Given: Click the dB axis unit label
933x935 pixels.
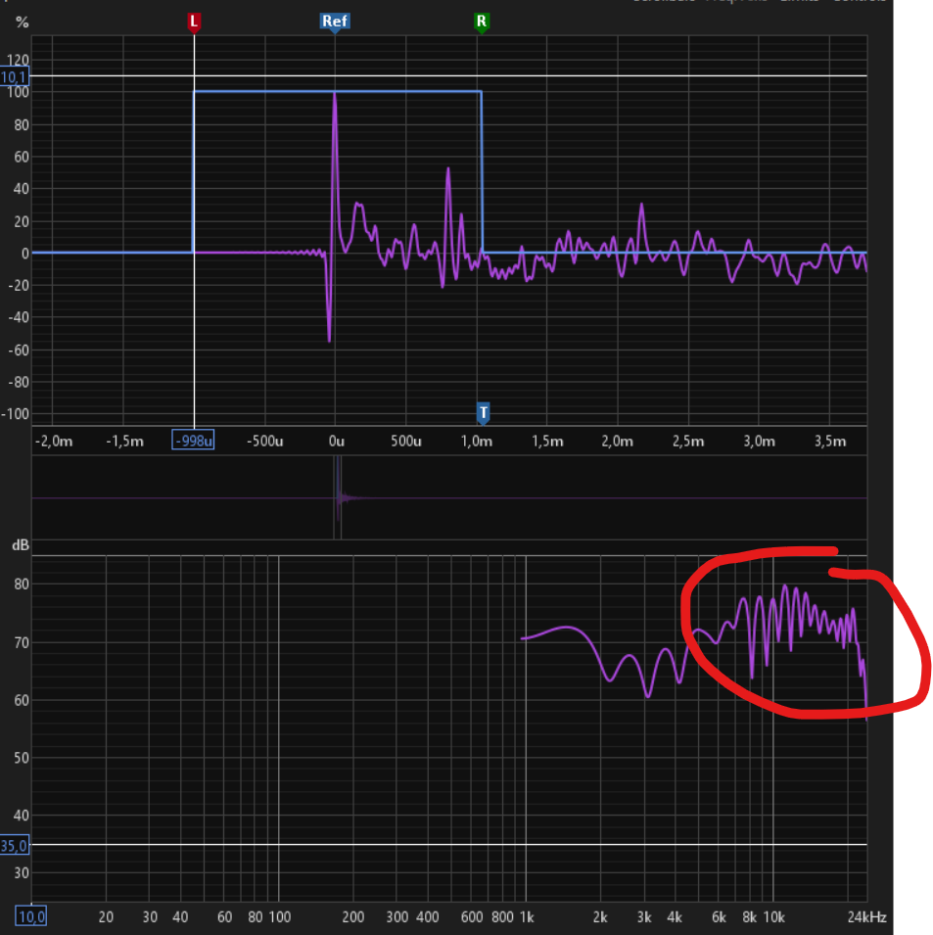Looking at the screenshot, I should click(21, 545).
